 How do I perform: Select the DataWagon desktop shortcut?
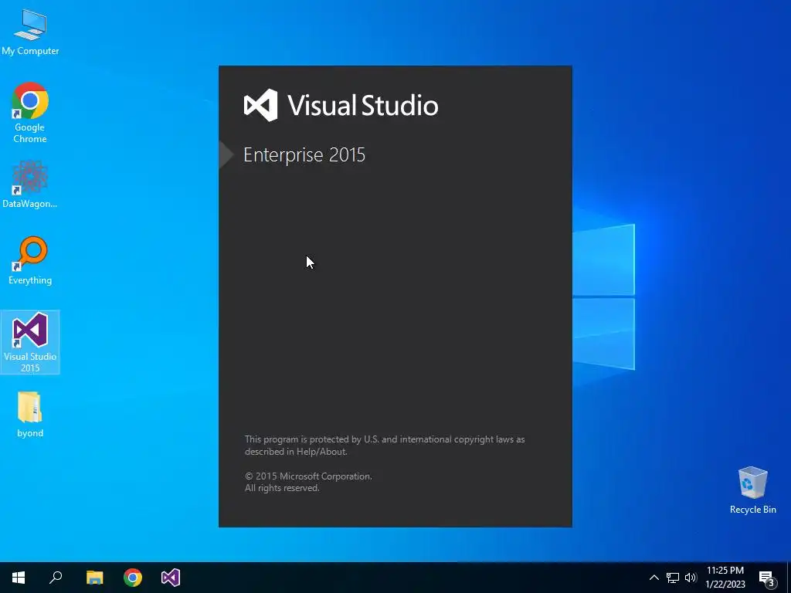[x=30, y=184]
